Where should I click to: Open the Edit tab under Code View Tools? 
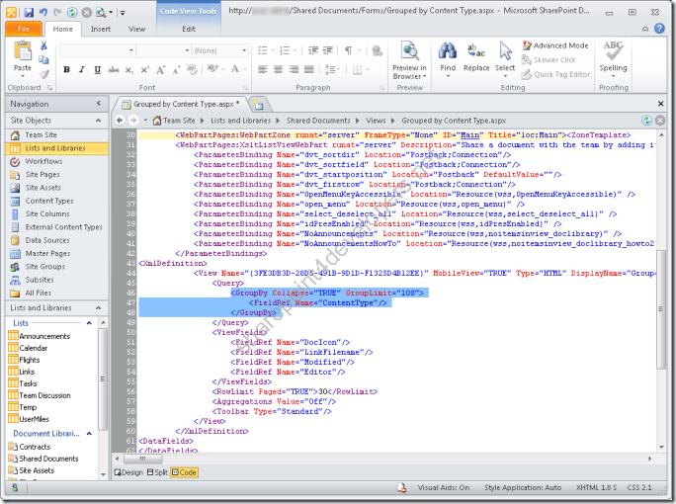point(189,29)
